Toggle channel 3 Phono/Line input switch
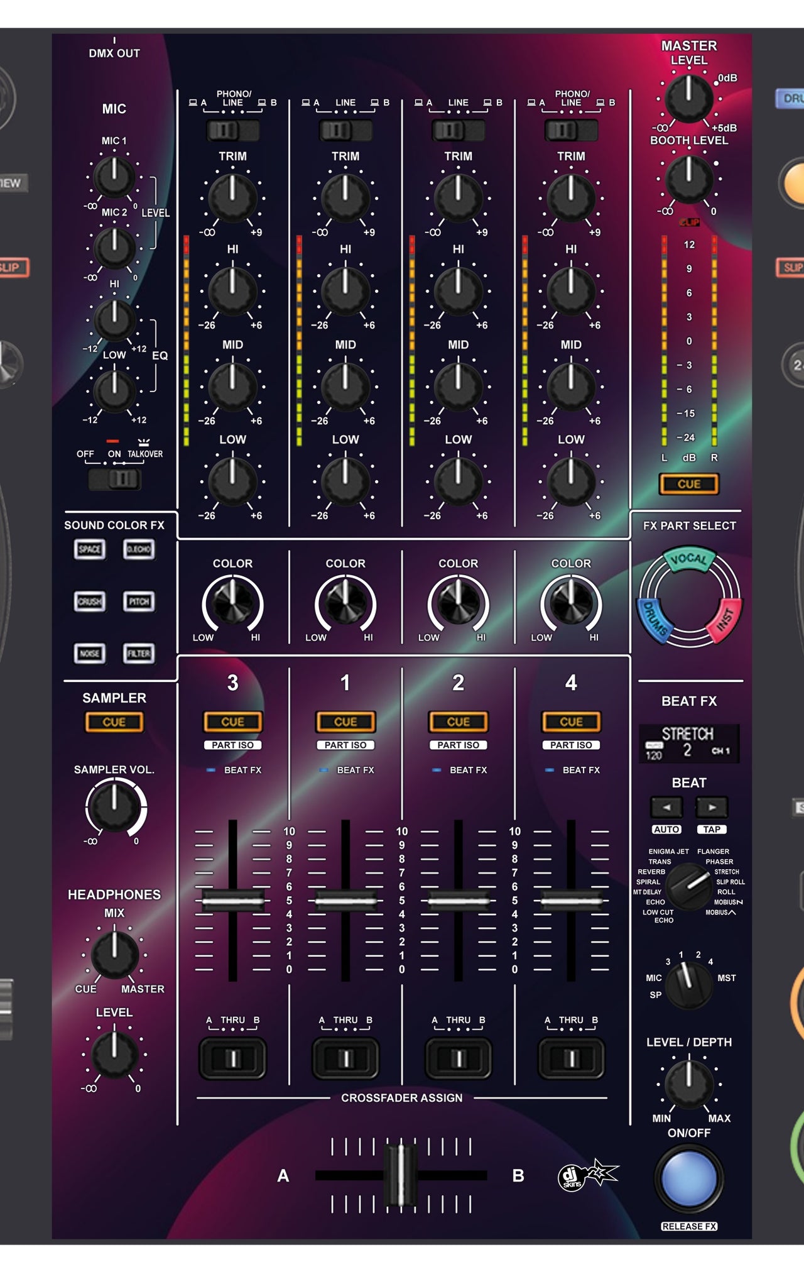The image size is (804, 1279). (x=233, y=131)
